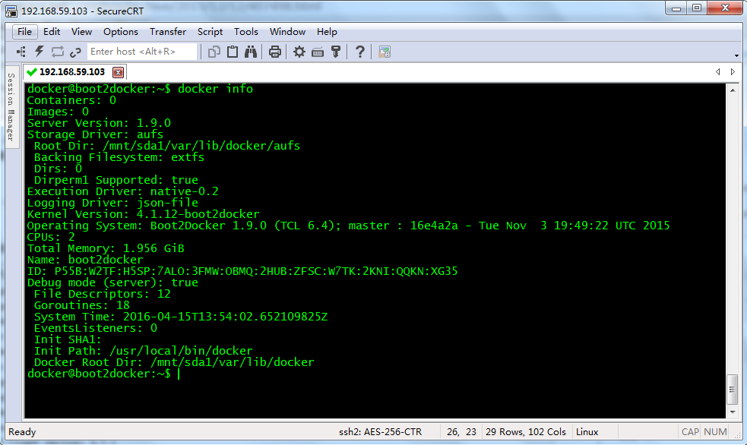Click the Goroutines: 18 line

click(x=81, y=305)
